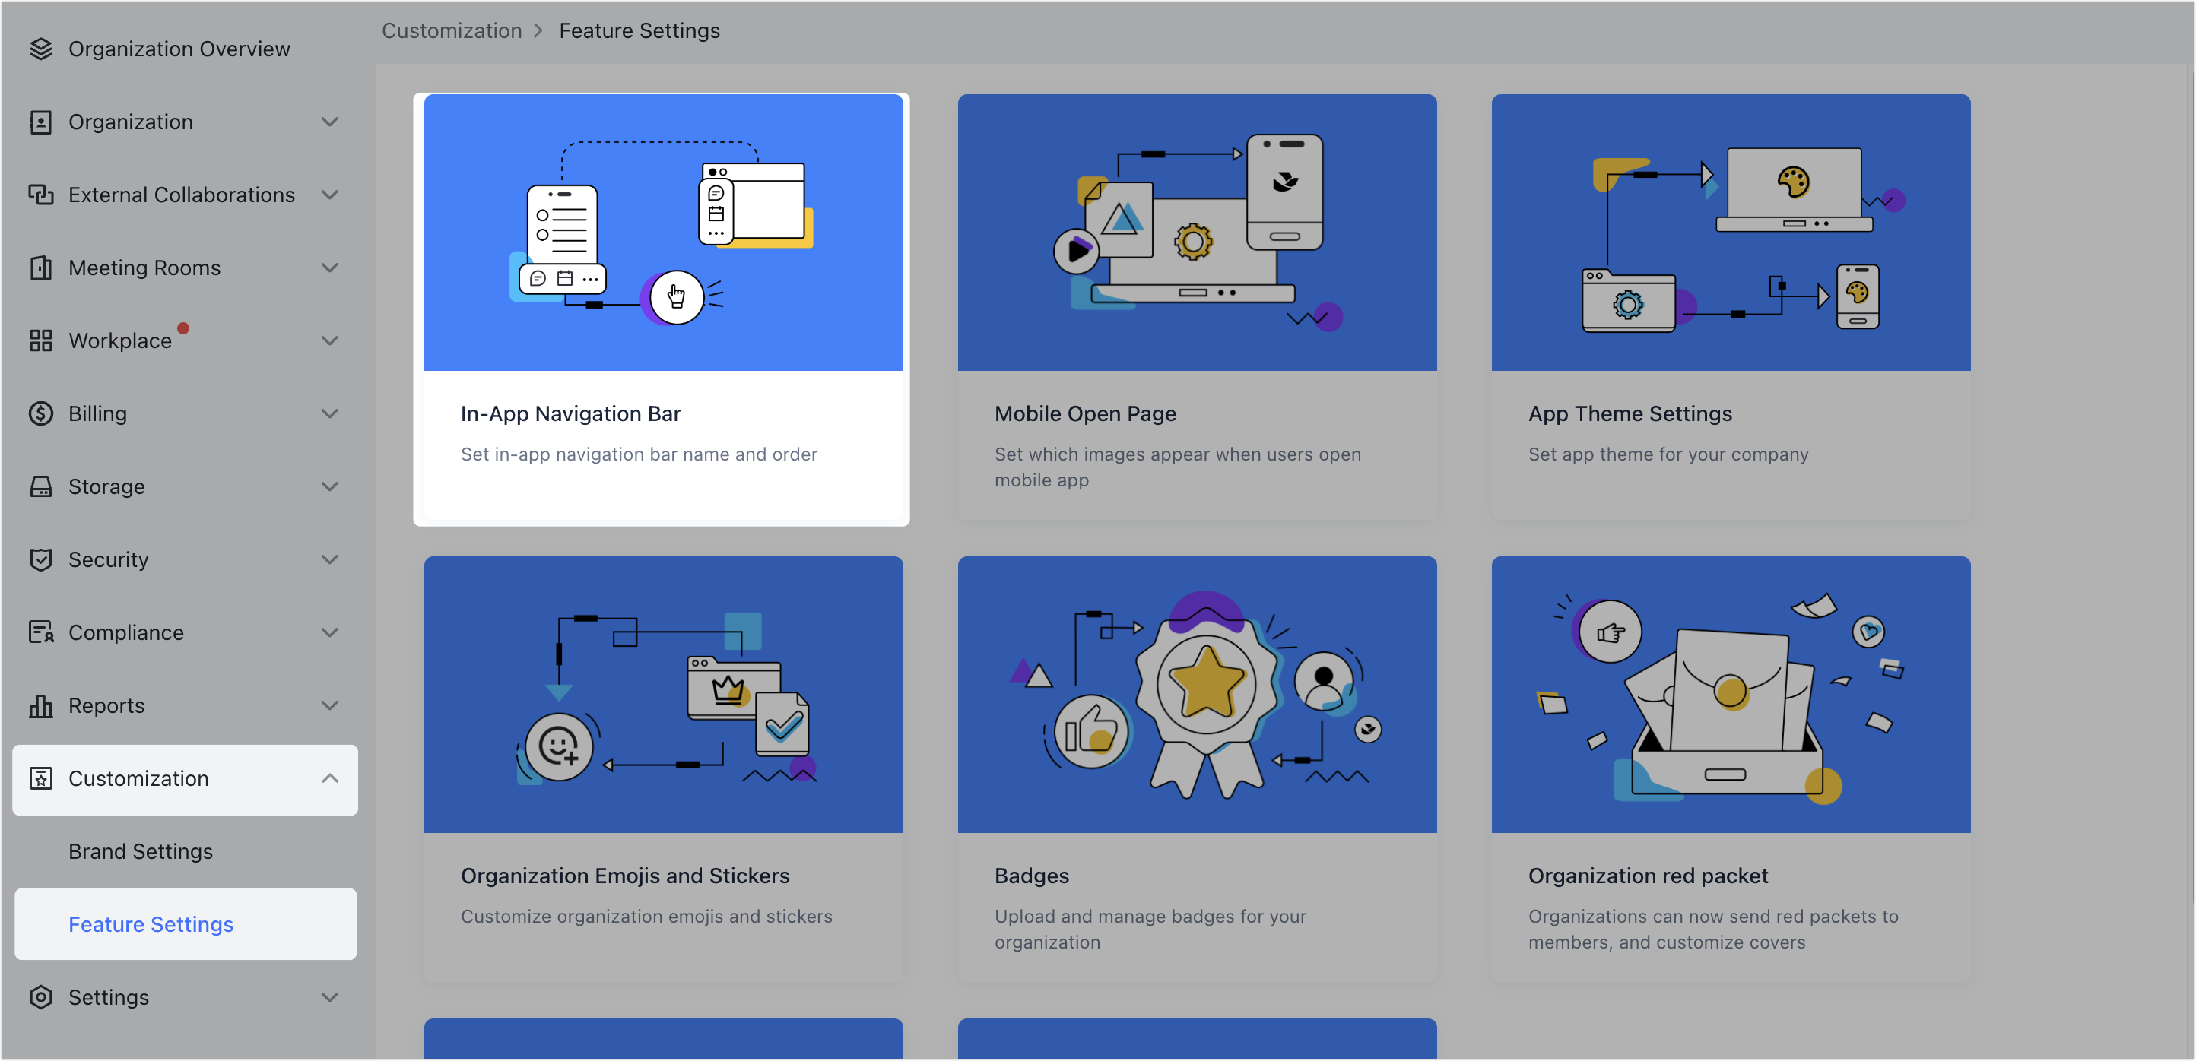Click the Organization sidebar icon

point(40,122)
